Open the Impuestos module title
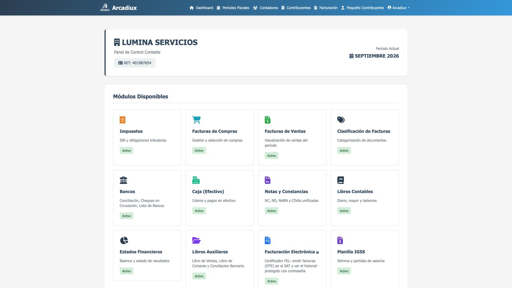The width and height of the screenshot is (512, 288). coord(131,131)
